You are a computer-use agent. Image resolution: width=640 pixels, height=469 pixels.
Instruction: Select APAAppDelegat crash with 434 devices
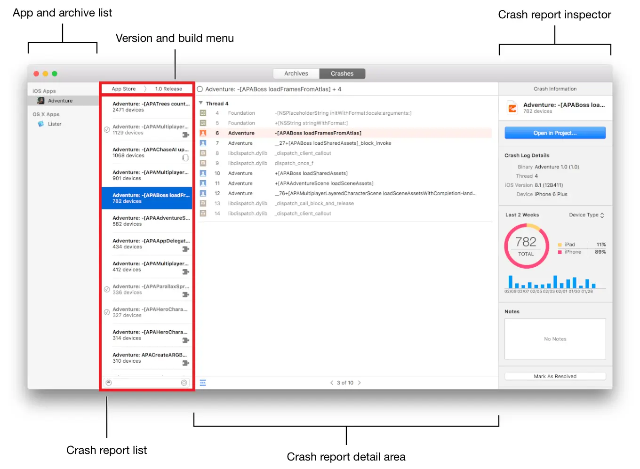tap(147, 244)
